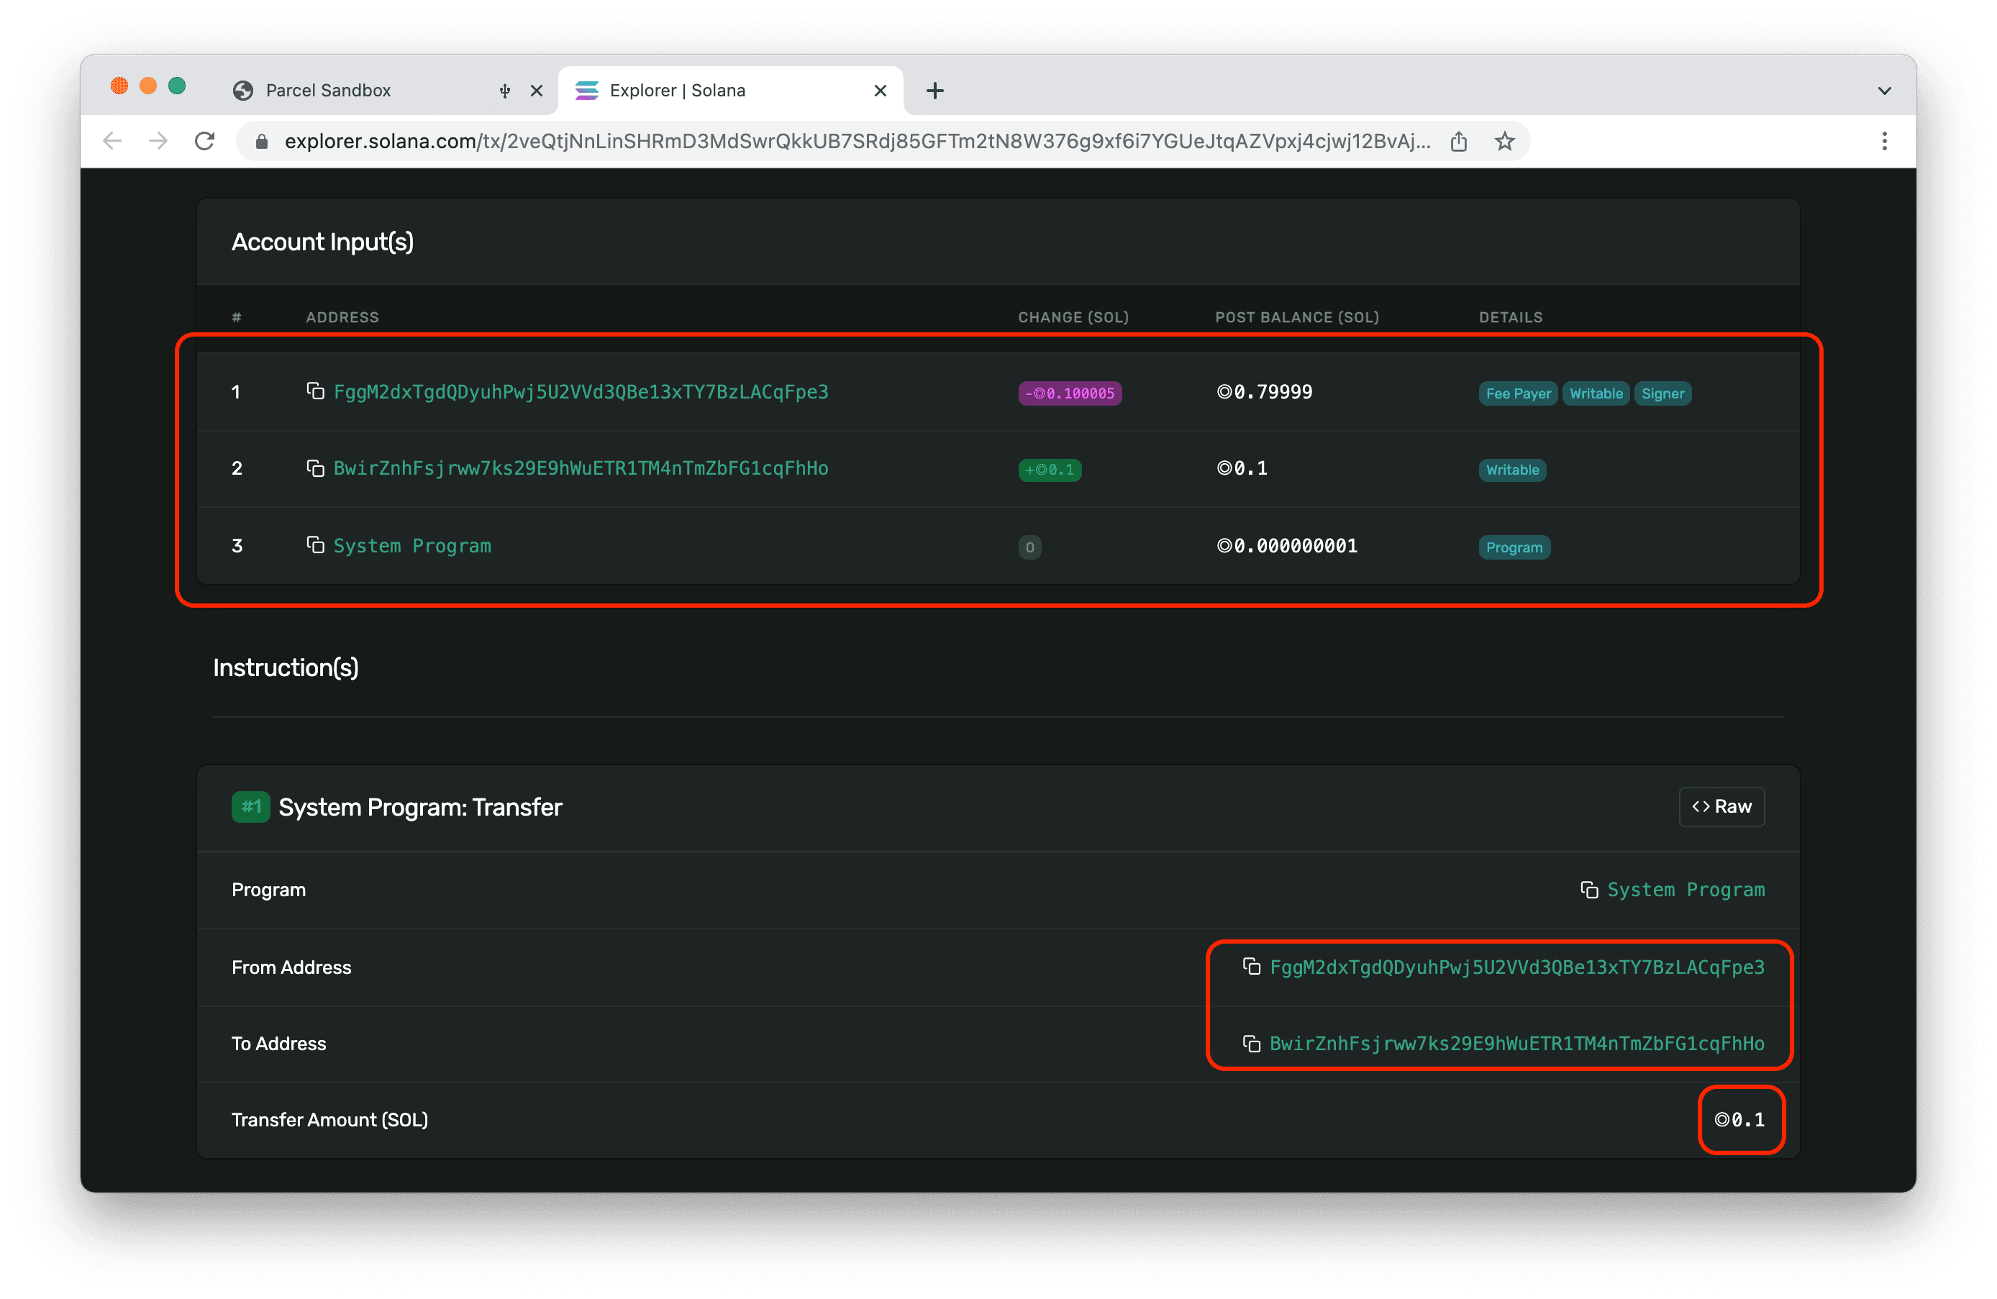The width and height of the screenshot is (1997, 1299).
Task: Open the System Program link in row 3
Action: 412,547
